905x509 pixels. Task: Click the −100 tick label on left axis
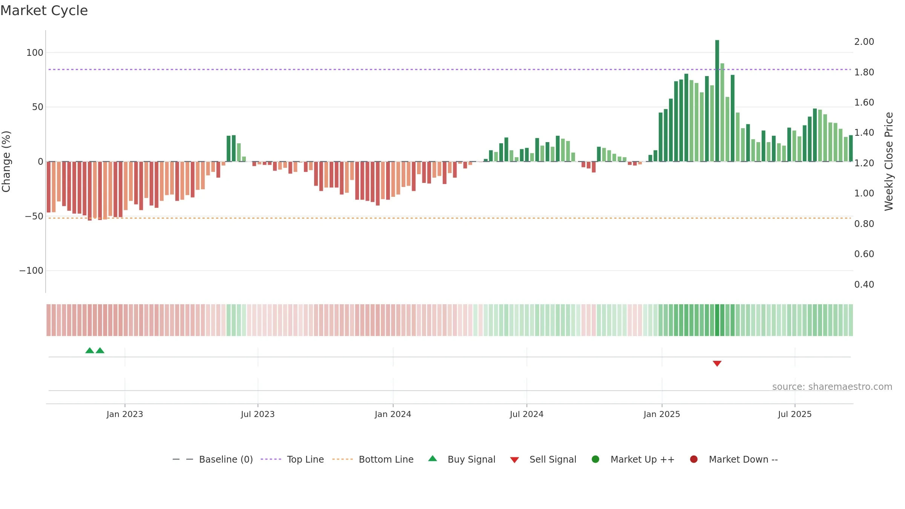click(x=31, y=271)
